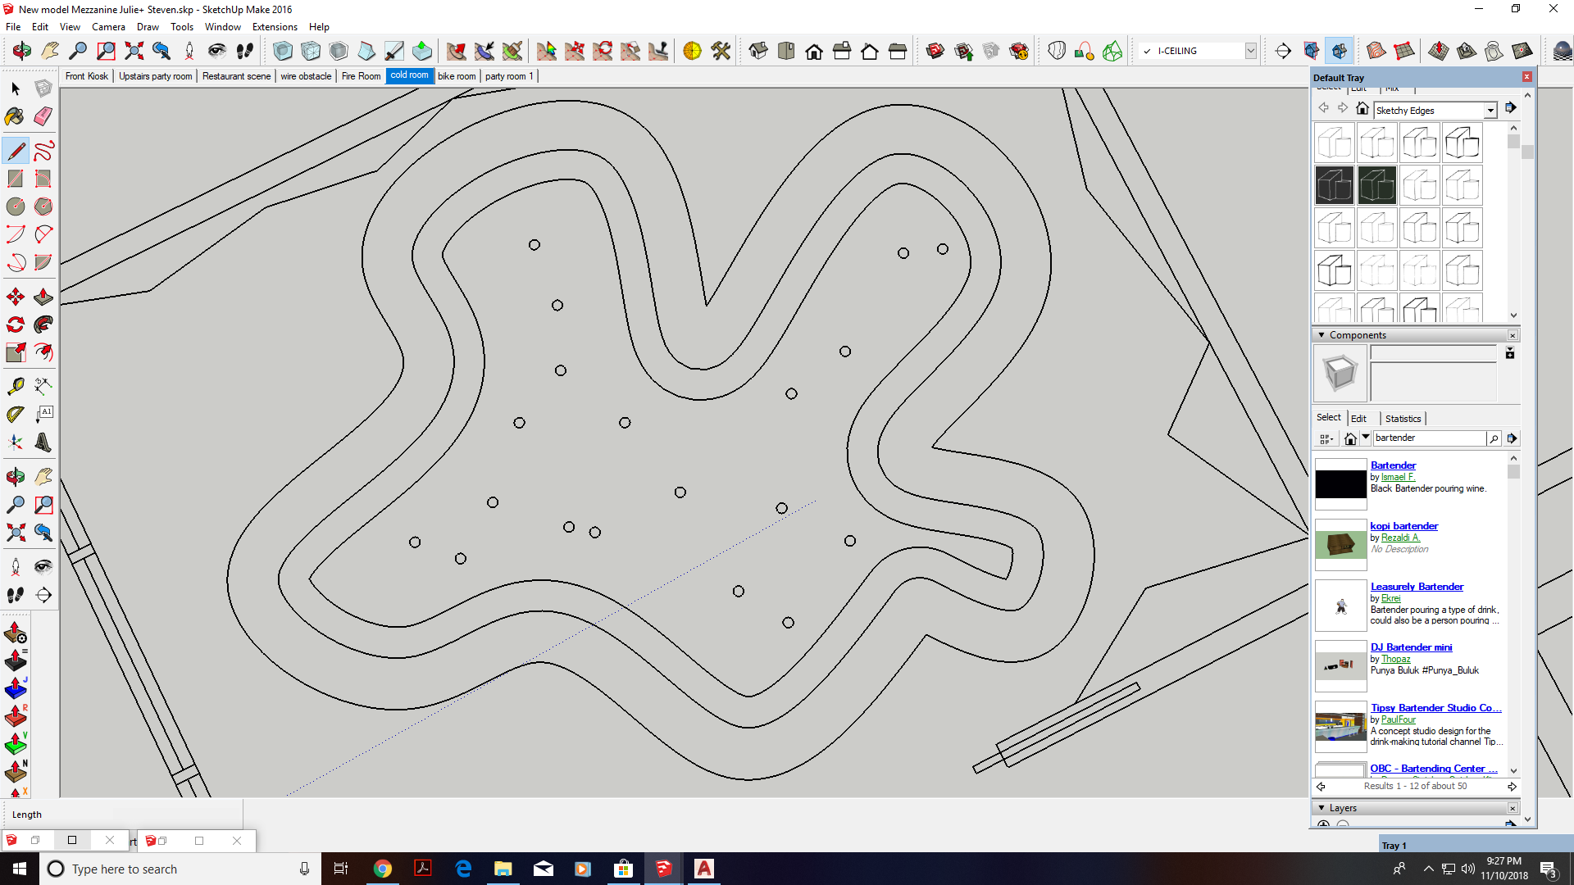Image resolution: width=1574 pixels, height=885 pixels.
Task: Open the Leasurely Bartender component link
Action: (x=1416, y=587)
